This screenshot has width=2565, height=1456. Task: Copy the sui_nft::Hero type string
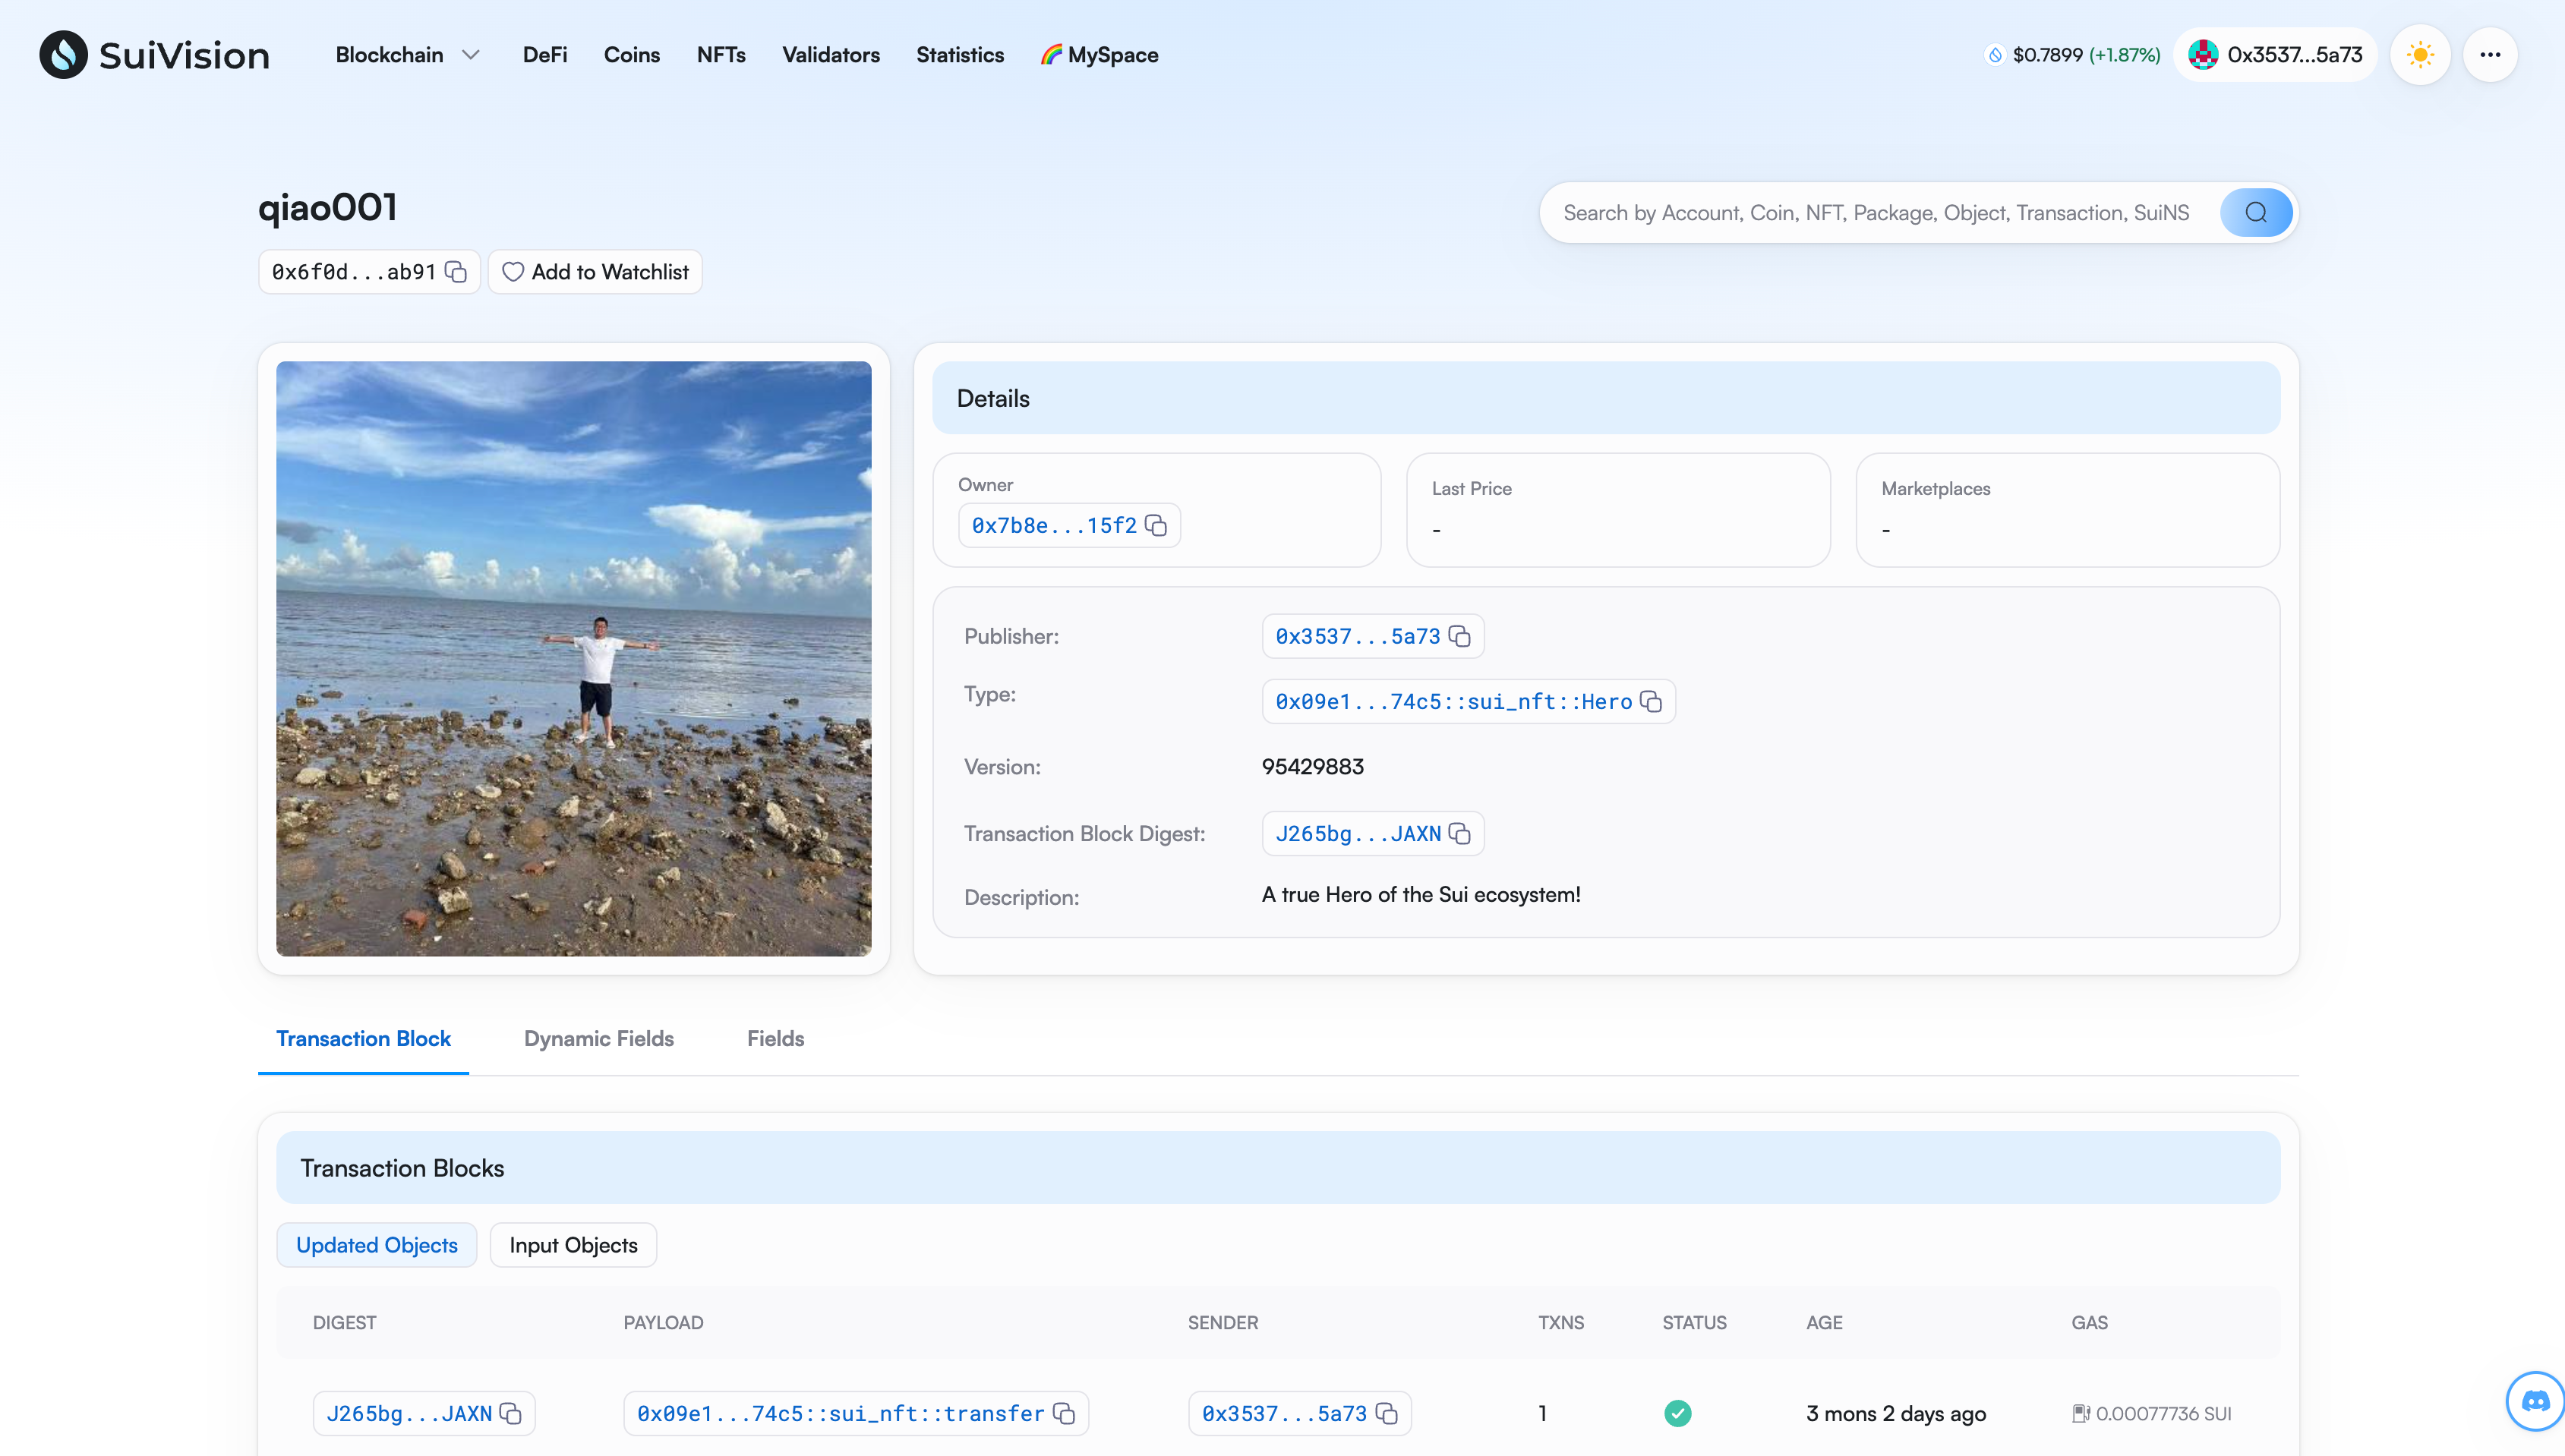coord(1651,702)
